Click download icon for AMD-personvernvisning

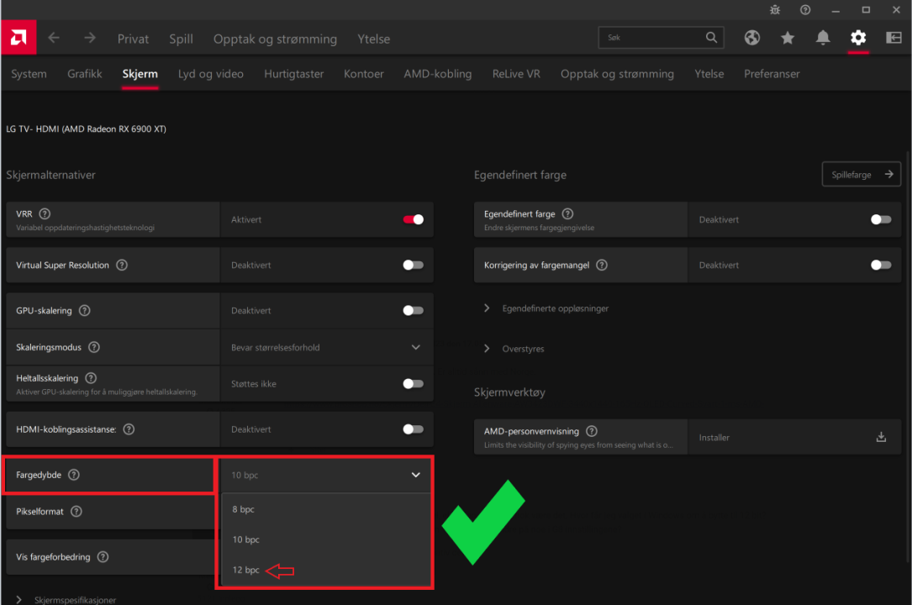tap(881, 437)
